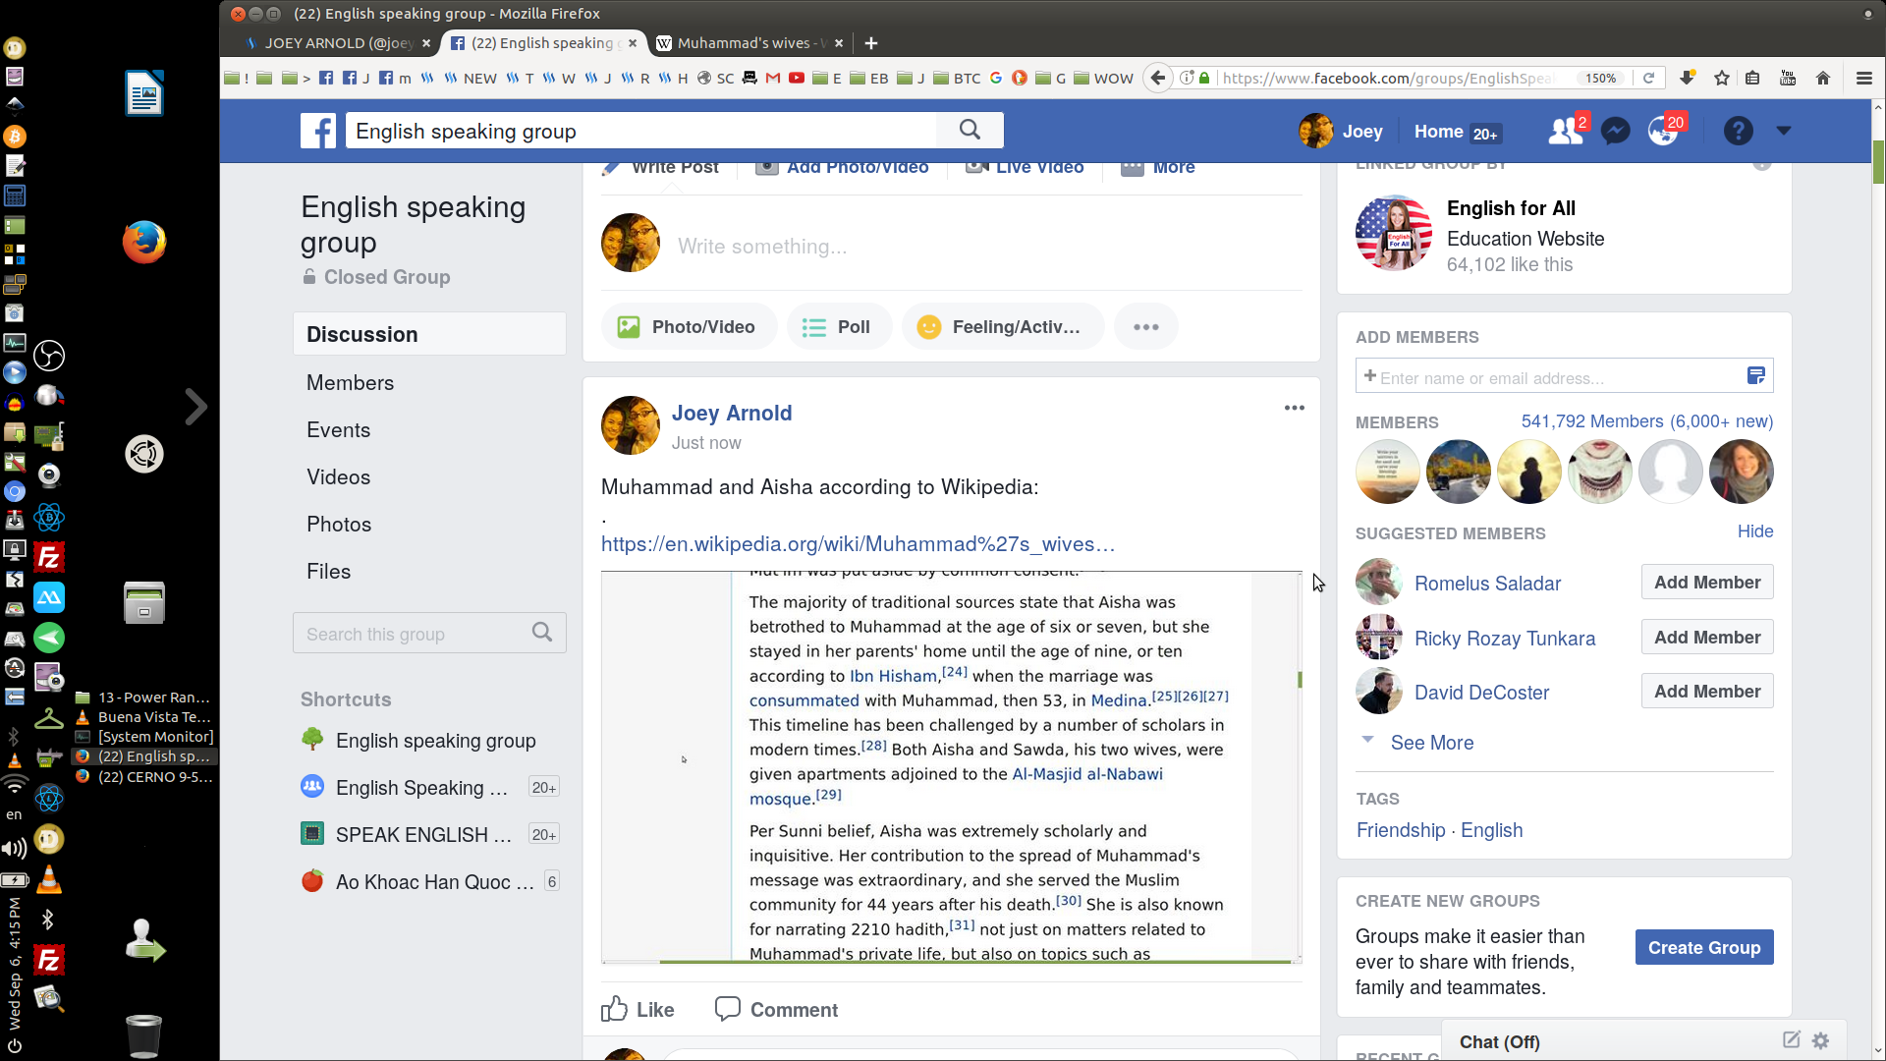This screenshot has height=1061, width=1886.
Task: Click the Create Group button
Action: 1704,947
